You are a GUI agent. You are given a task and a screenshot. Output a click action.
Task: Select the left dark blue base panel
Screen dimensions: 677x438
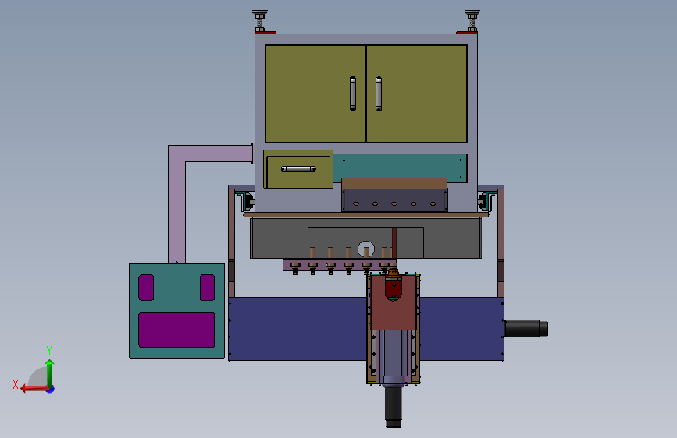(x=298, y=329)
